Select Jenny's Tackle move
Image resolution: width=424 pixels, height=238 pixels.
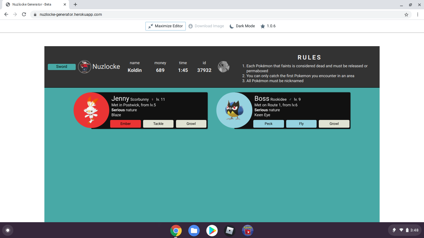coord(158,124)
